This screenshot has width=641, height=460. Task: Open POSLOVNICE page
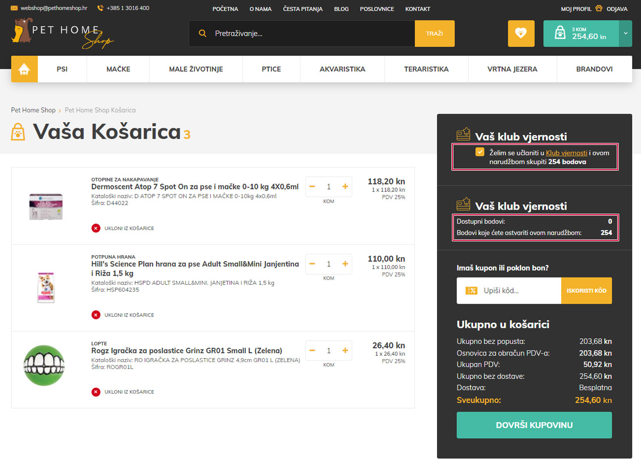coord(377,9)
